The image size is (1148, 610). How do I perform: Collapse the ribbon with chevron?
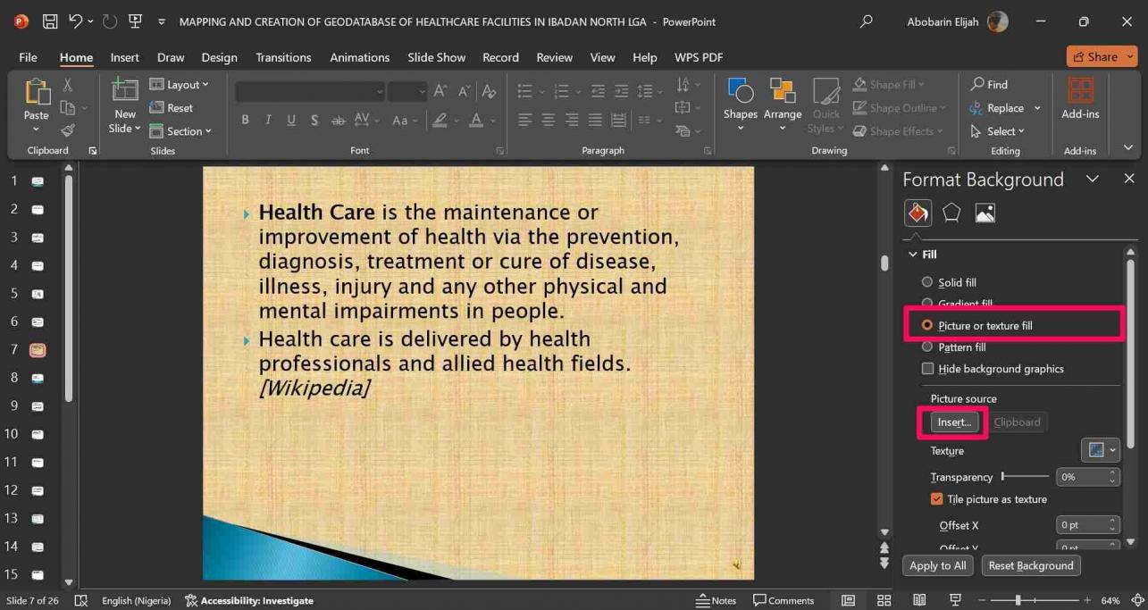[1128, 148]
